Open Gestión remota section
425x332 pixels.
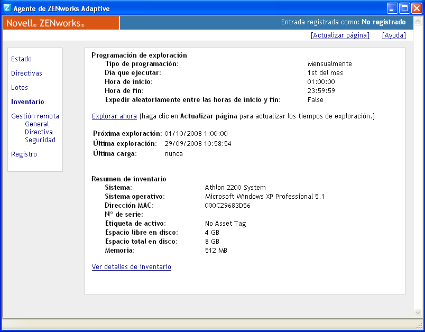(35, 116)
